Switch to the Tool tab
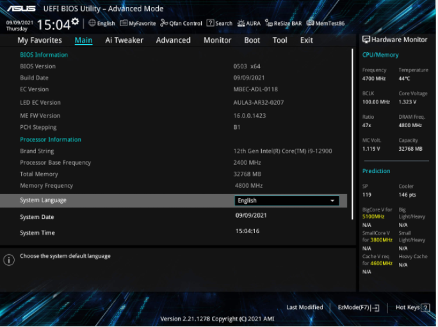Viewport: 438px width, 327px height. [x=280, y=40]
